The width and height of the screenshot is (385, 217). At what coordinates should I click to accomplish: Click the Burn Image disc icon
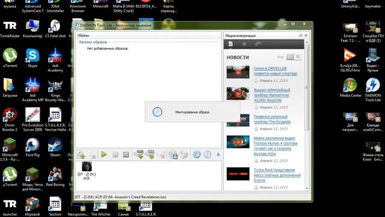[183, 154]
